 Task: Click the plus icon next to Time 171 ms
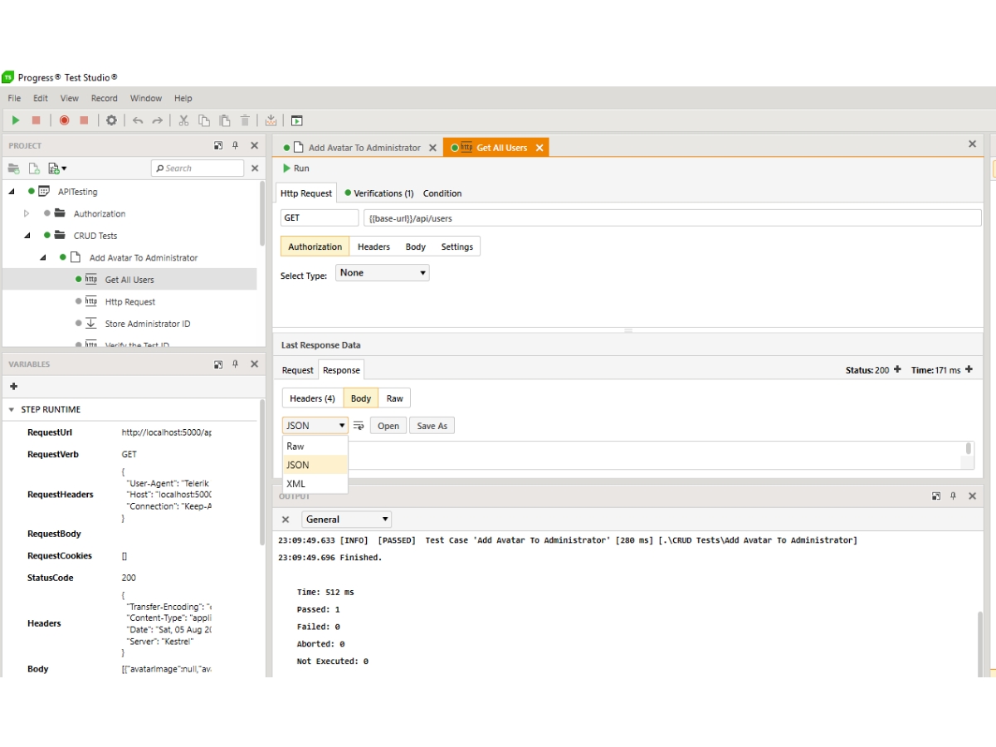point(969,369)
